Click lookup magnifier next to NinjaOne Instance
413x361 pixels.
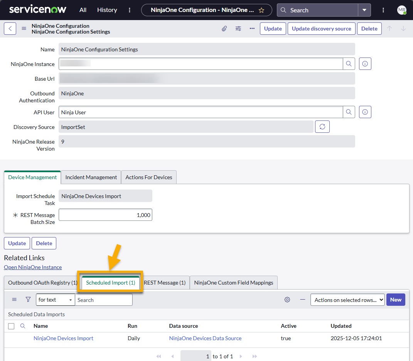(x=349, y=64)
